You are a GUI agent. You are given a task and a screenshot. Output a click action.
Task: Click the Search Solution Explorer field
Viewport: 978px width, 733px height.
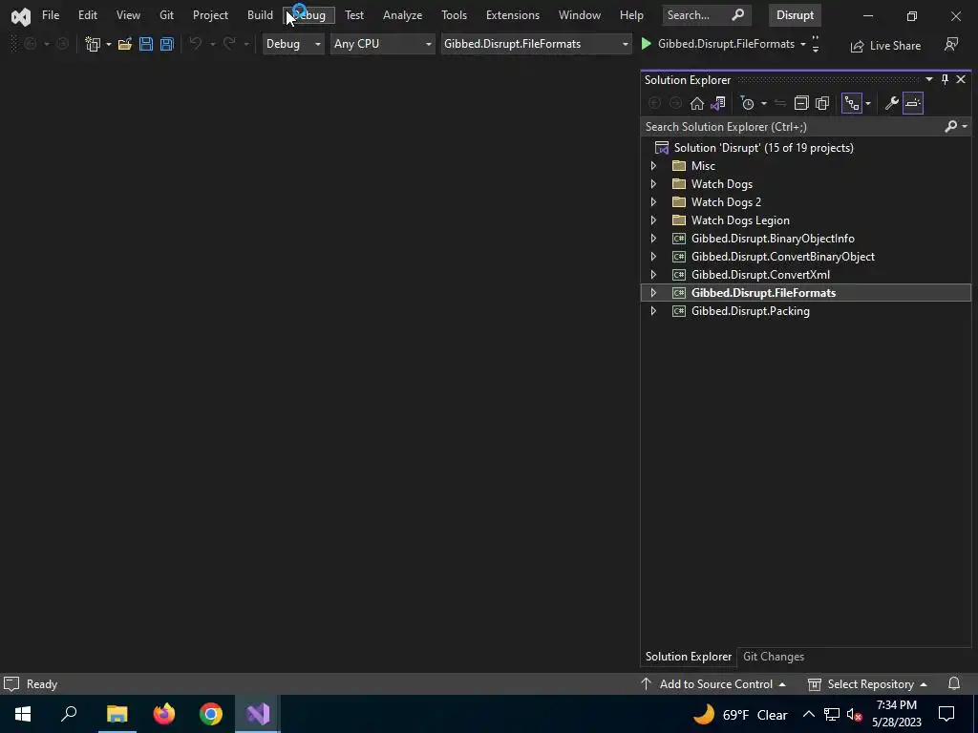click(x=792, y=127)
